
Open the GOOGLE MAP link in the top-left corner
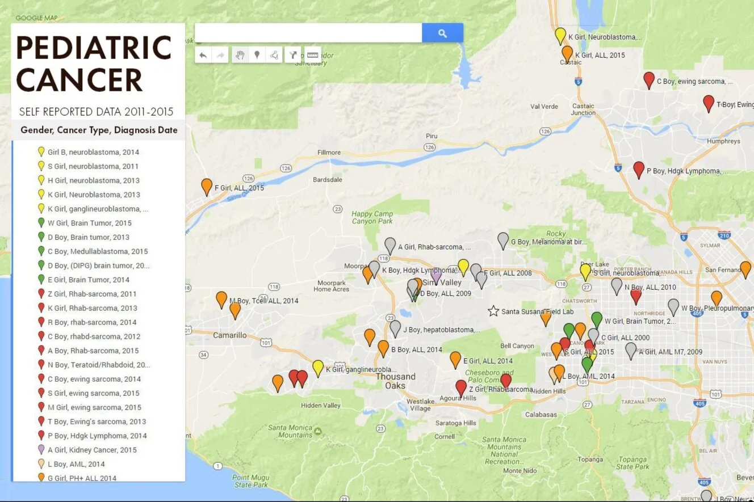[36, 18]
